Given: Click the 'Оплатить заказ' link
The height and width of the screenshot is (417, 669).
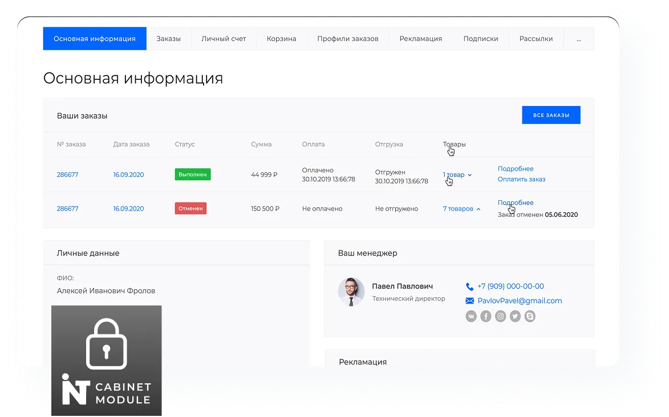Looking at the screenshot, I should tap(521, 179).
